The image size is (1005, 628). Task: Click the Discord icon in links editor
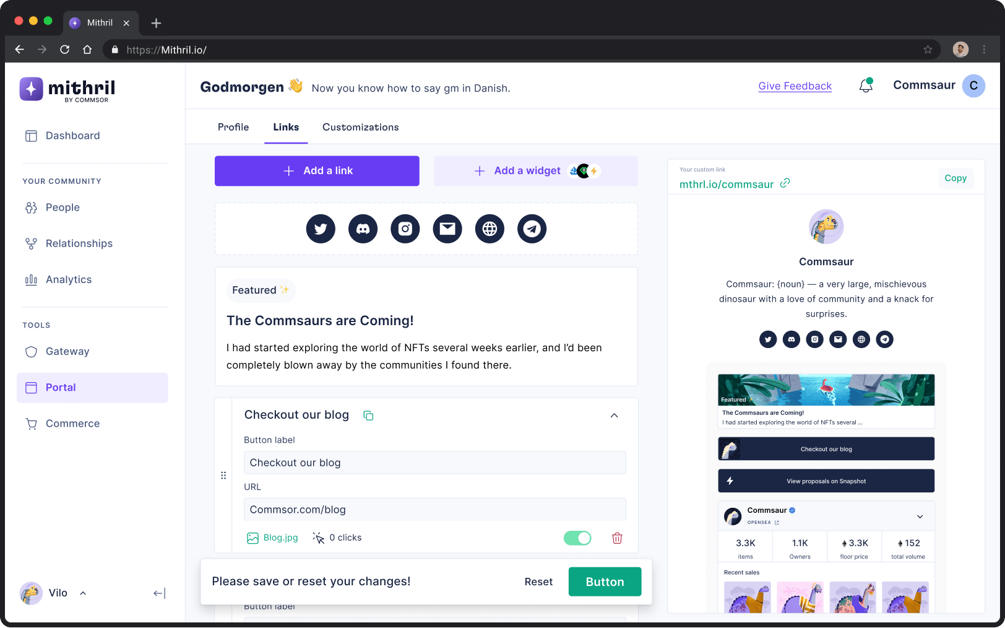click(x=363, y=229)
